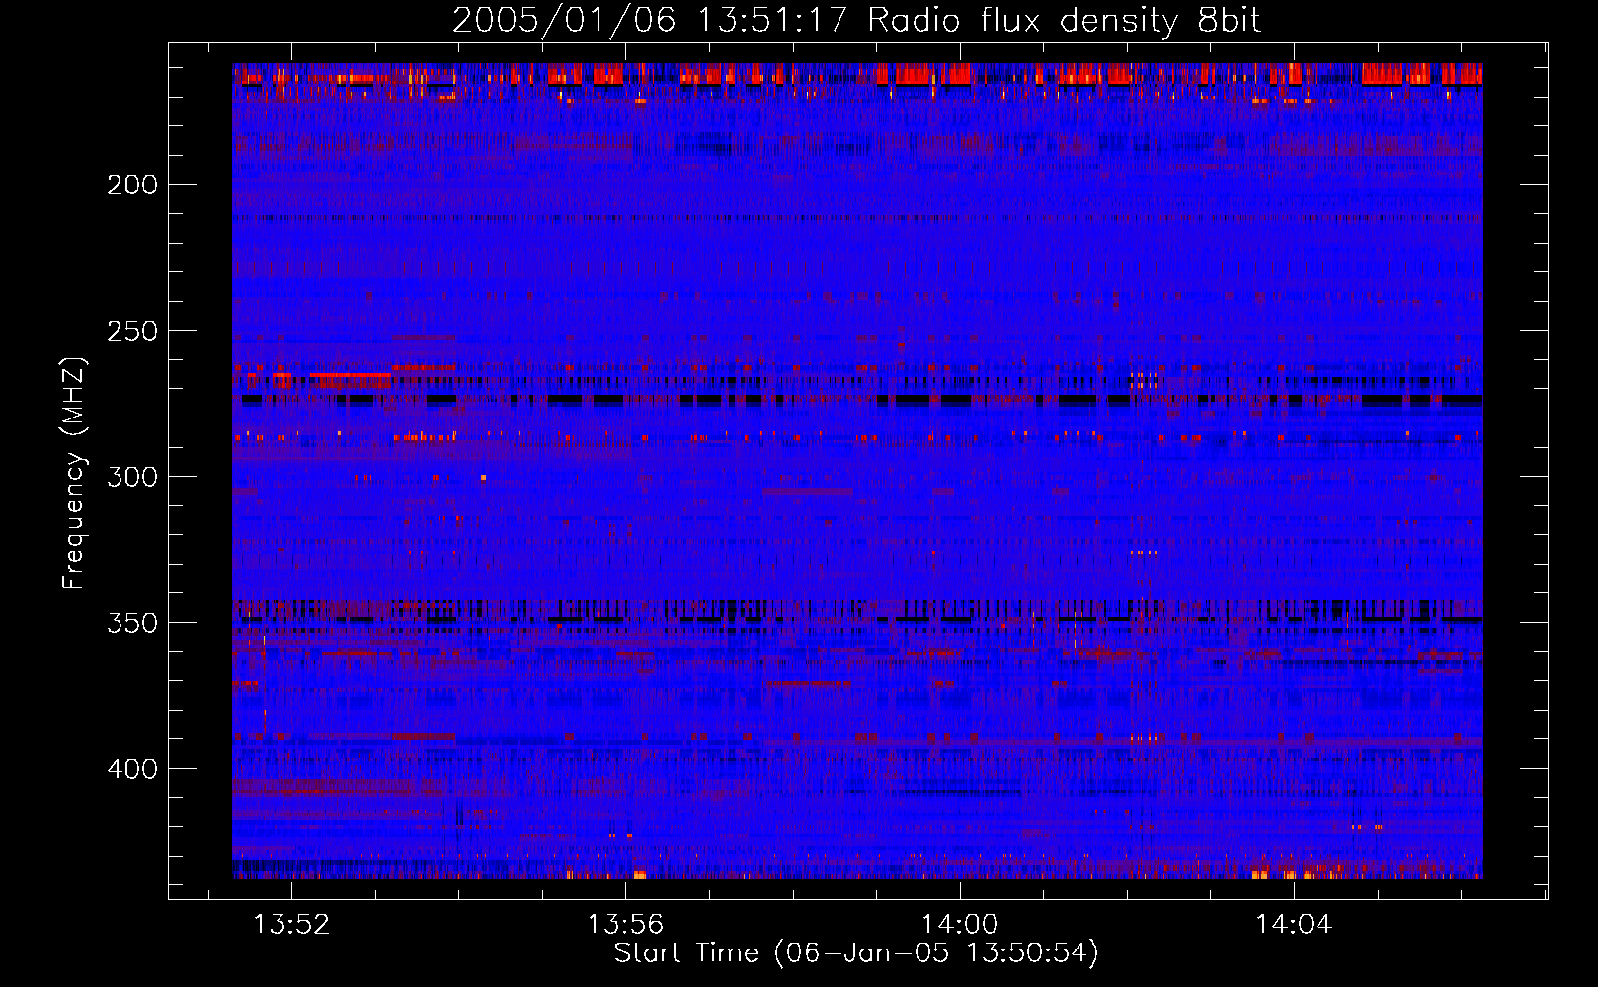This screenshot has height=987, width=1598.
Task: Click the 13:52 time tick label
Action: click(291, 925)
